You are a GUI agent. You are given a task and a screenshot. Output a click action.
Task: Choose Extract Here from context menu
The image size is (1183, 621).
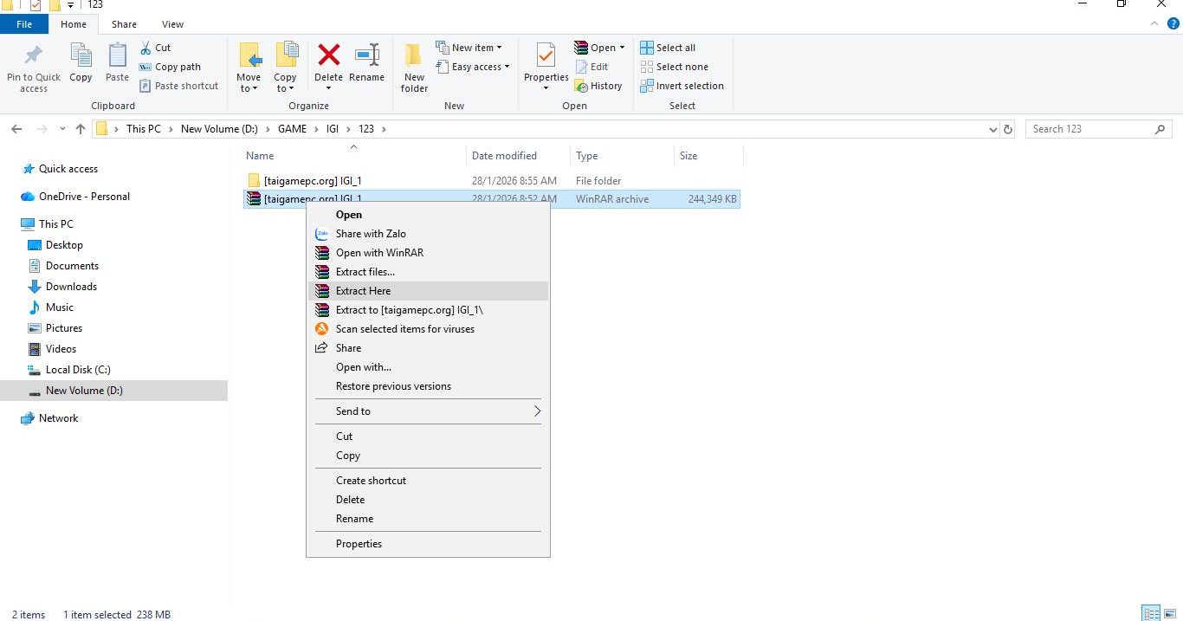point(363,291)
